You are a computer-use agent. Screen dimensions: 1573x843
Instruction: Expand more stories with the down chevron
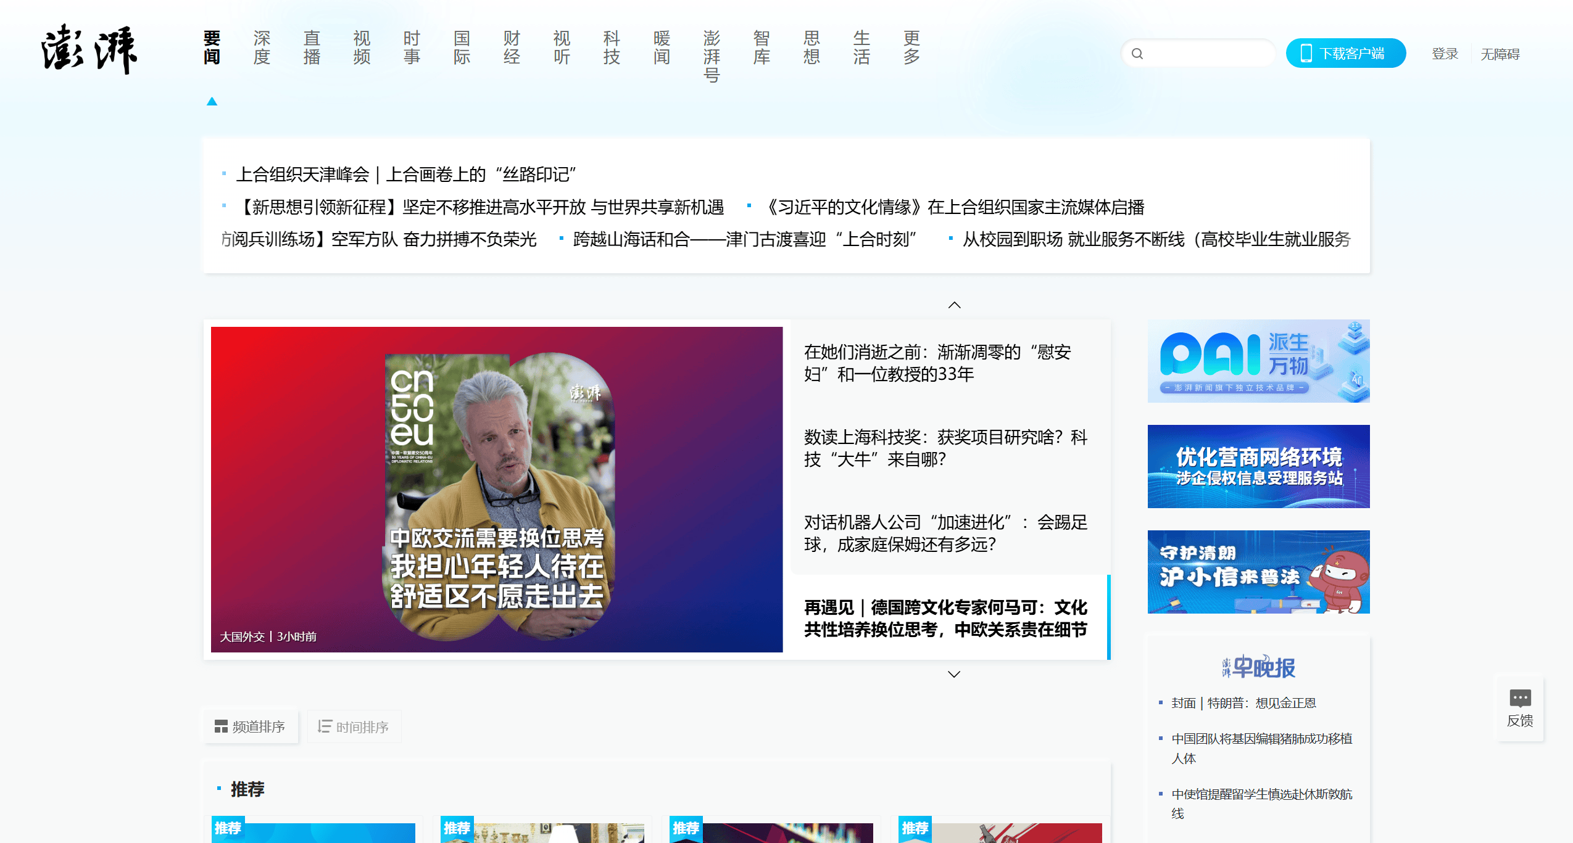pos(953,674)
